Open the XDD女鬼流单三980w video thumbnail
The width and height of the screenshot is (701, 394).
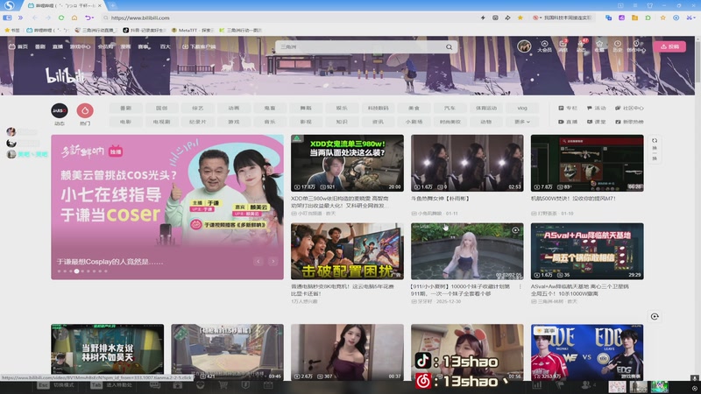[347, 163]
